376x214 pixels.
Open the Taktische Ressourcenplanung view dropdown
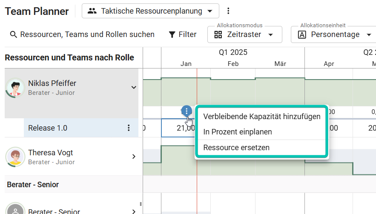150,11
